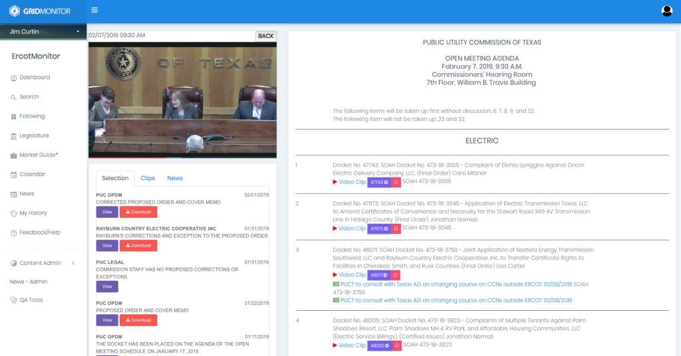Screen dimensions: 681x356
Task: Click the BACK button above video
Action: pyautogui.click(x=266, y=36)
